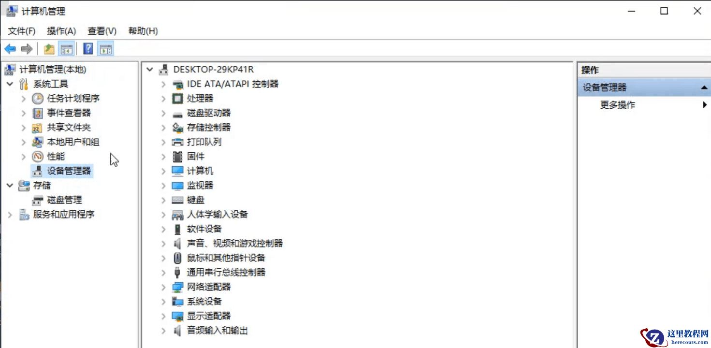Expand the 服务和应用程序 tree node
Screen dimensions: 711x348
pos(9,214)
